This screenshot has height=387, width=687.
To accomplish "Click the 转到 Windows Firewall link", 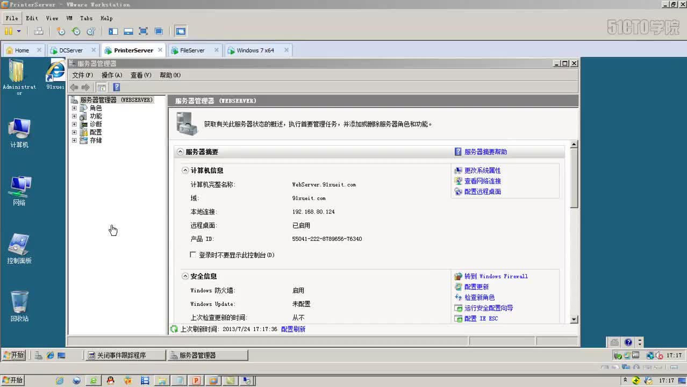I will 496,276.
